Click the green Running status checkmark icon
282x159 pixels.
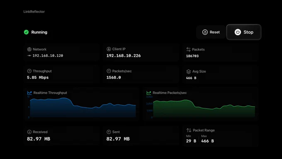pyautogui.click(x=26, y=32)
